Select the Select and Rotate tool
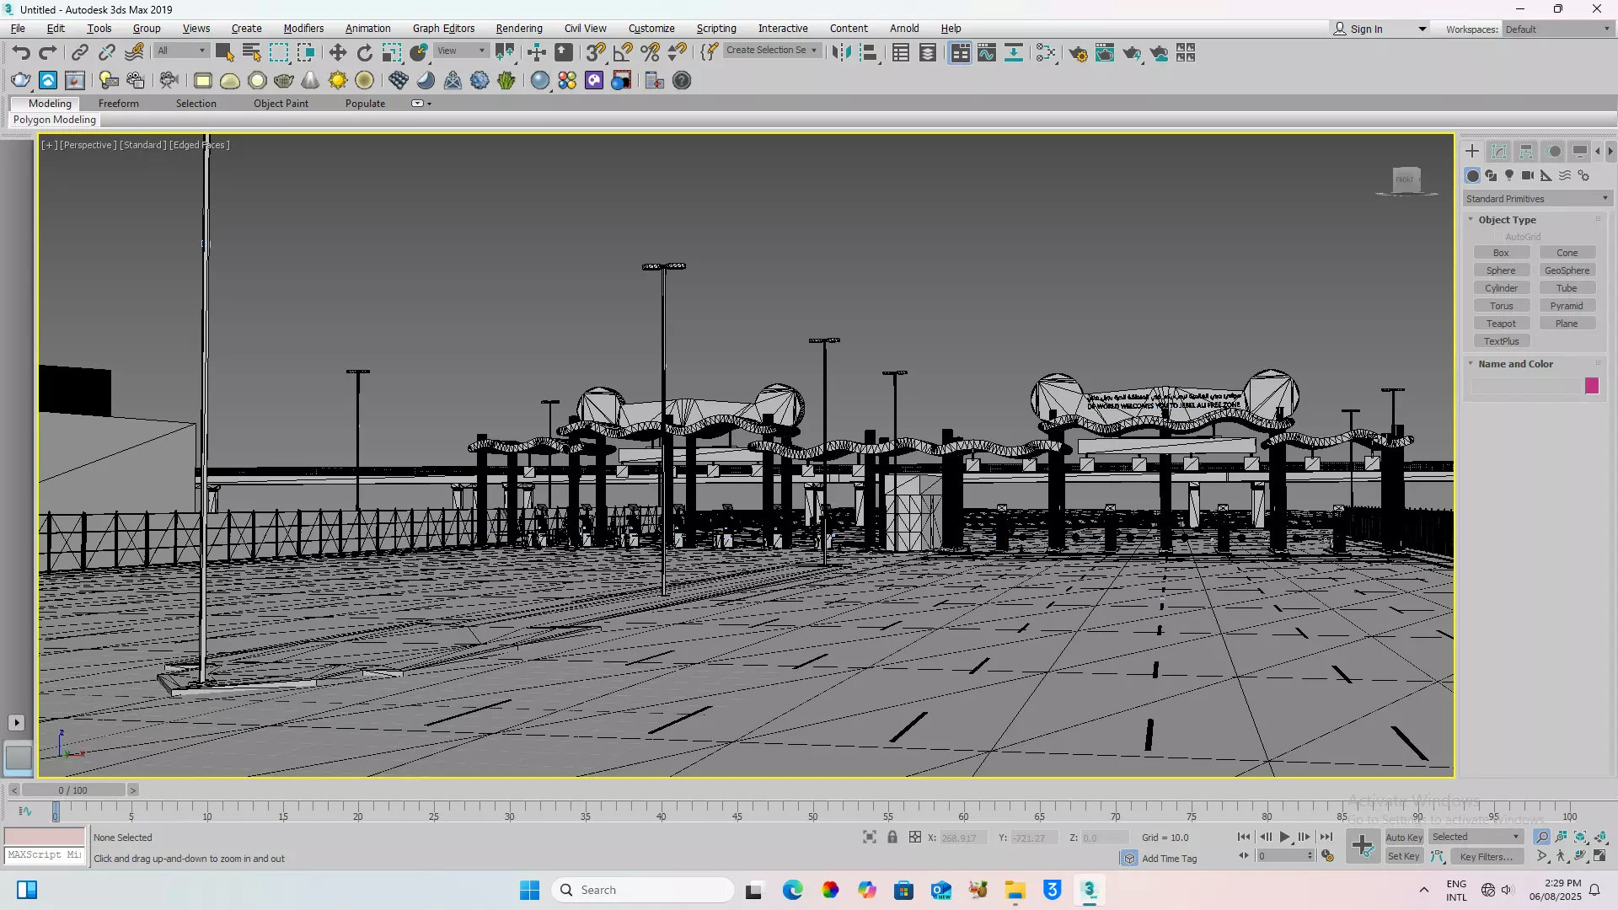1618x910 pixels. coord(364,53)
